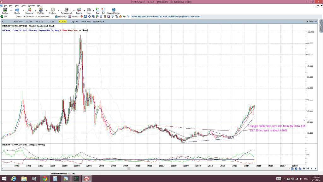Open the Window menu

coord(31,6)
